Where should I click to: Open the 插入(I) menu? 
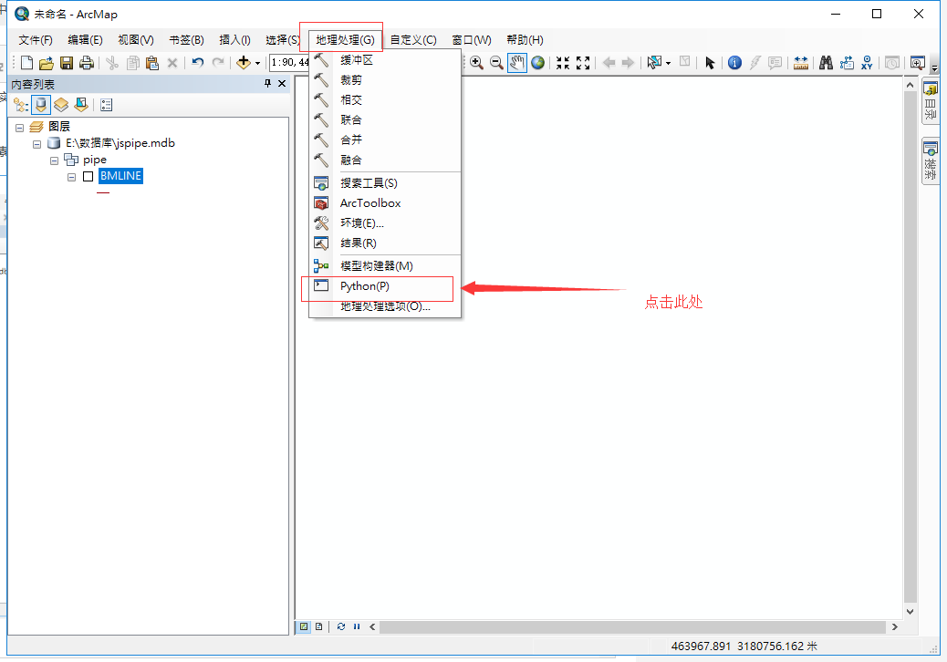pos(235,40)
